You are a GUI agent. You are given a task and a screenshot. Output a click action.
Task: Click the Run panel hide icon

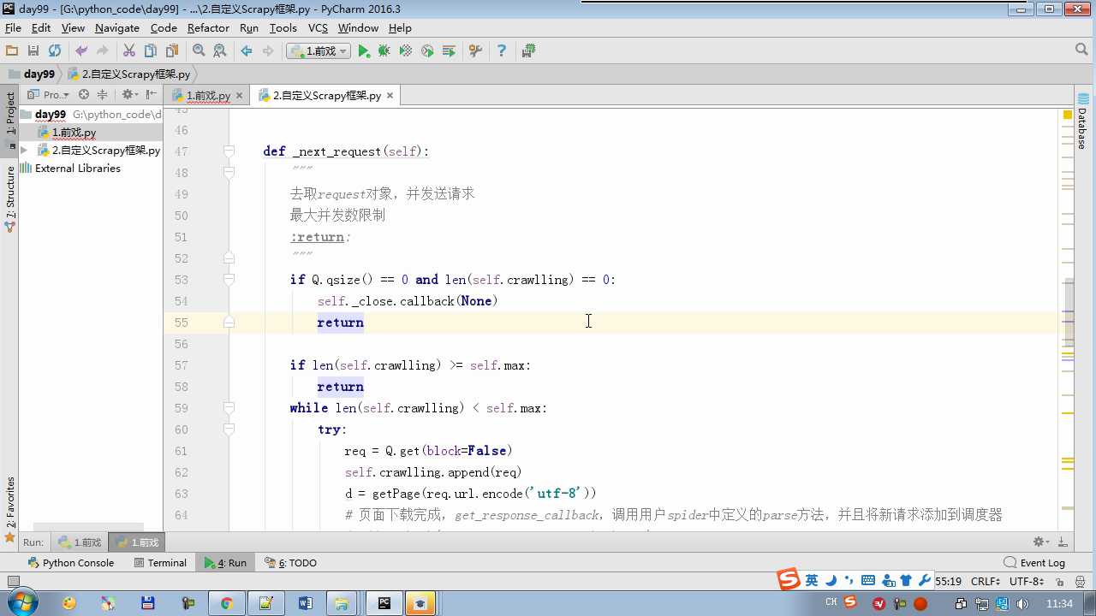pos(1063,542)
